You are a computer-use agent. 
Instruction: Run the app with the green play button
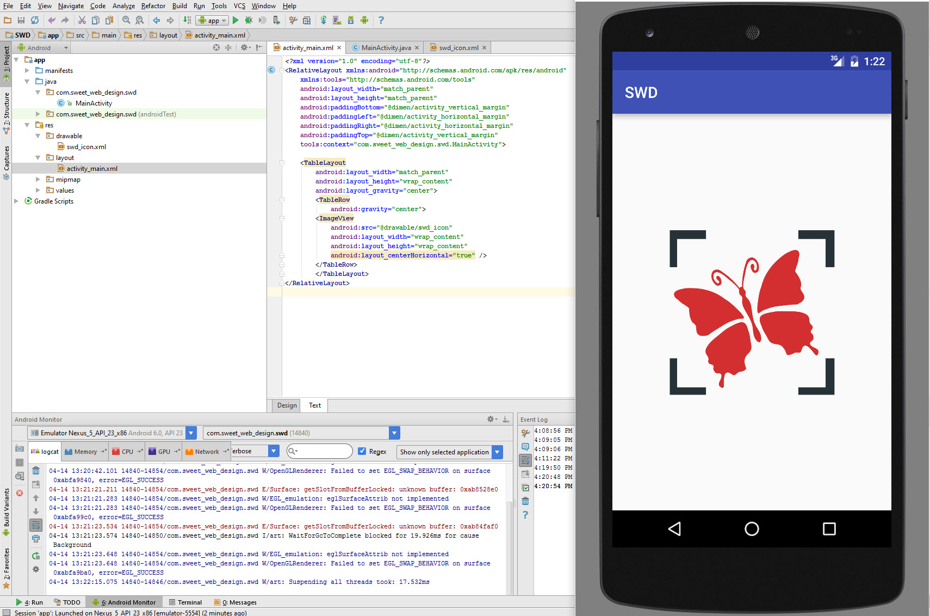pos(235,20)
